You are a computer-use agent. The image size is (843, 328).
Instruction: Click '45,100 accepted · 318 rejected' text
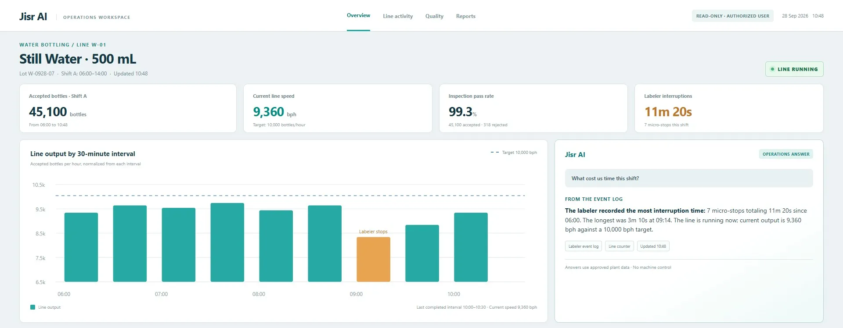tap(478, 125)
